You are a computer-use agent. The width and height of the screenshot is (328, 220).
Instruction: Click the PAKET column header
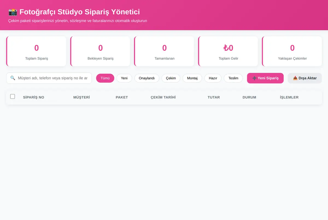[x=122, y=97]
